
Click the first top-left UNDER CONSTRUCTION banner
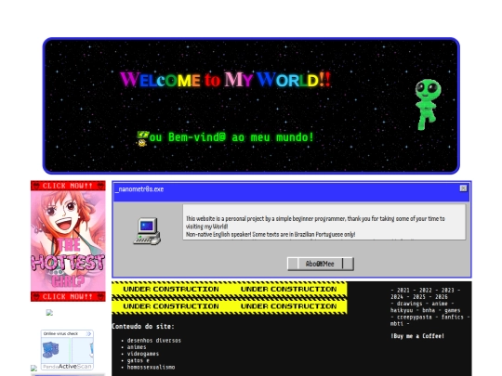171,289
